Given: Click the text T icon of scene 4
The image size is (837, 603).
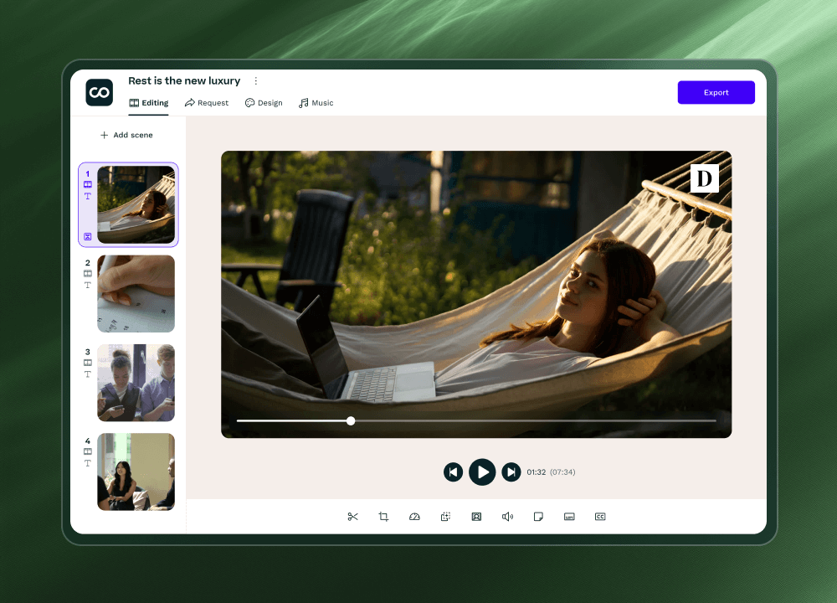Looking at the screenshot, I should point(88,463).
